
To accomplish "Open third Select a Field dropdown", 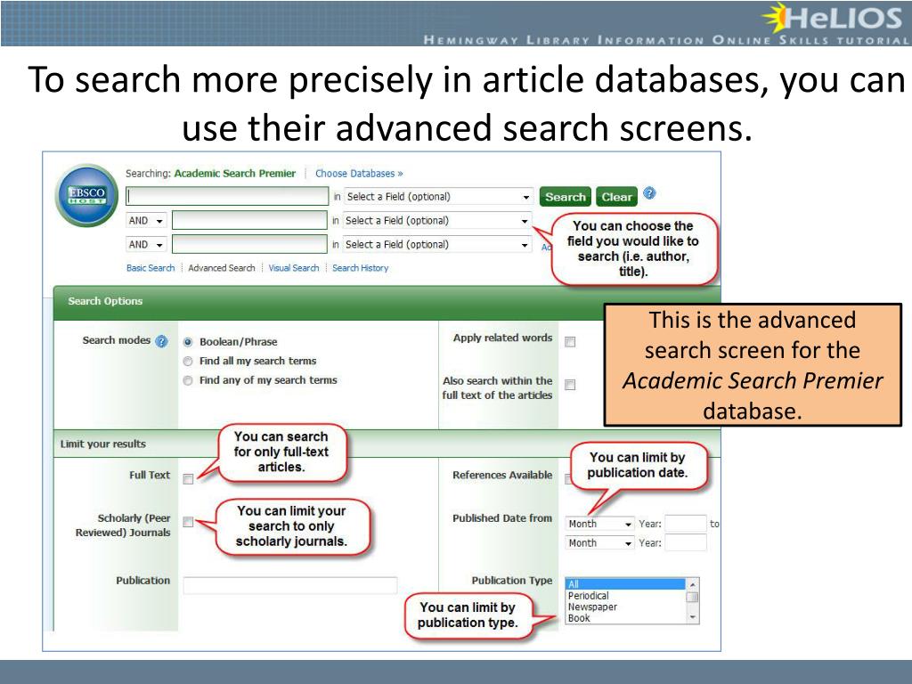I will click(x=436, y=244).
